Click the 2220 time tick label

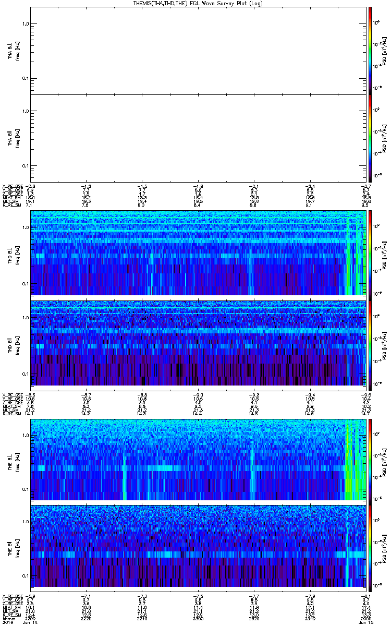click(x=87, y=618)
